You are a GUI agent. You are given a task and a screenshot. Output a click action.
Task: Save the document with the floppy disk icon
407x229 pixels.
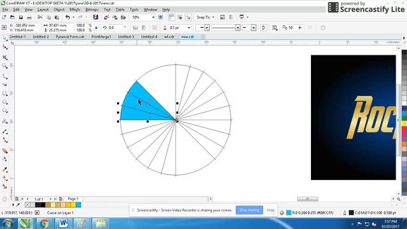(21, 17)
